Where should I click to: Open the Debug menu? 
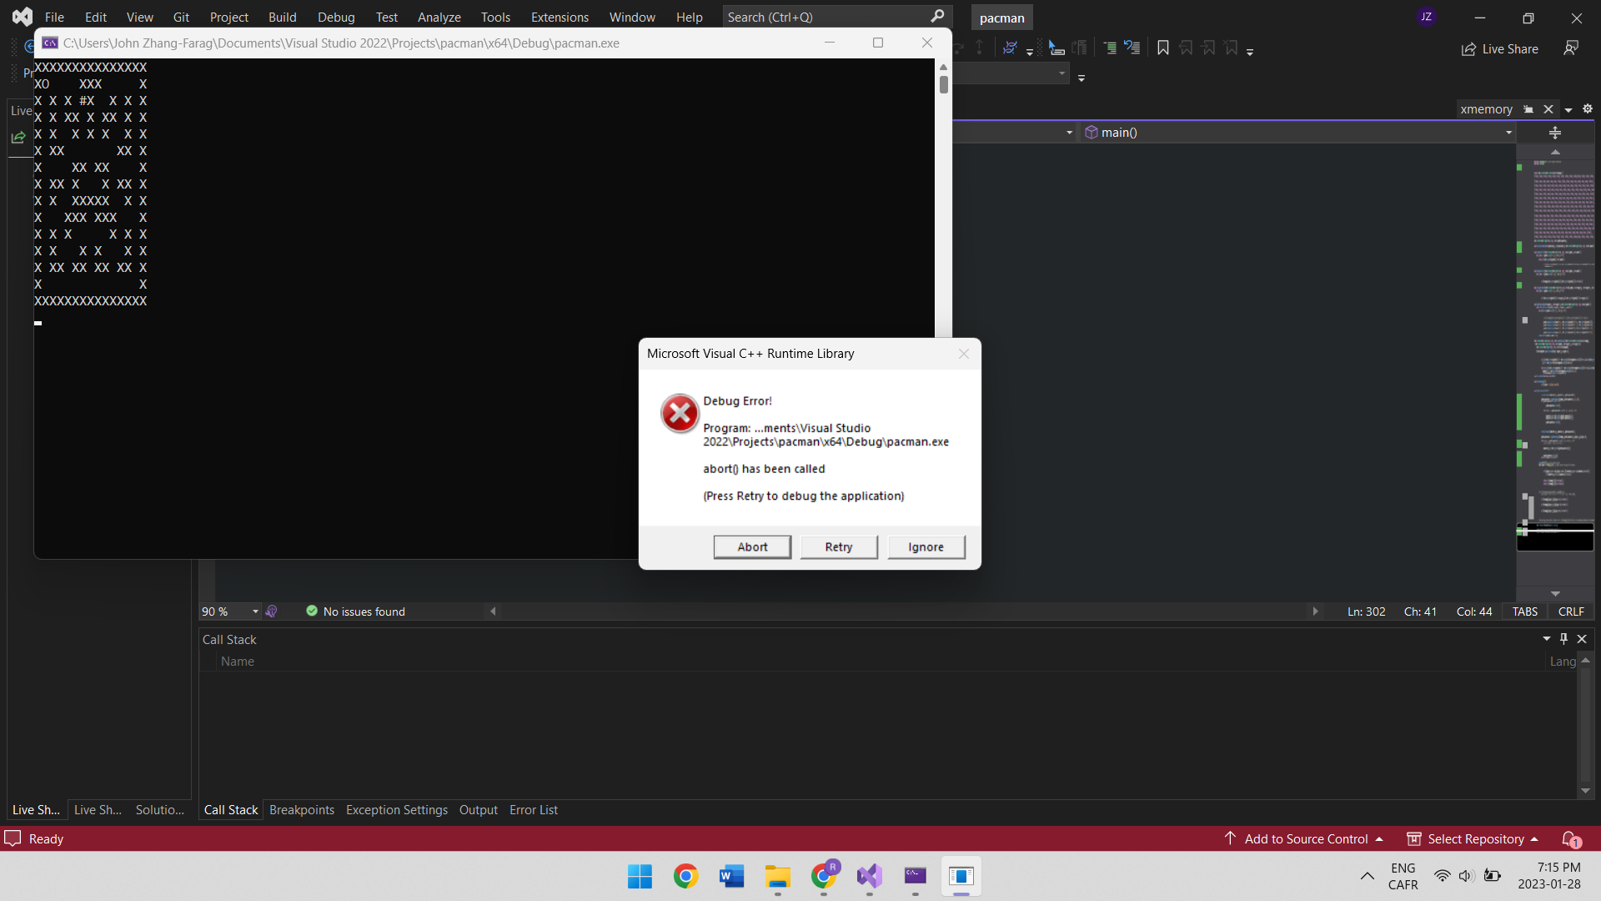(x=335, y=17)
